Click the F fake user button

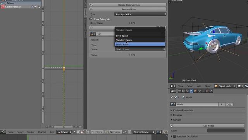click(x=222, y=104)
